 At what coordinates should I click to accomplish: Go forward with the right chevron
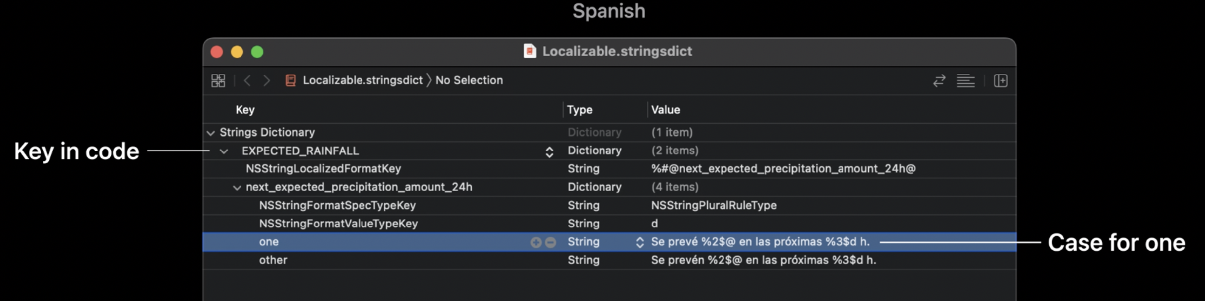(x=267, y=80)
